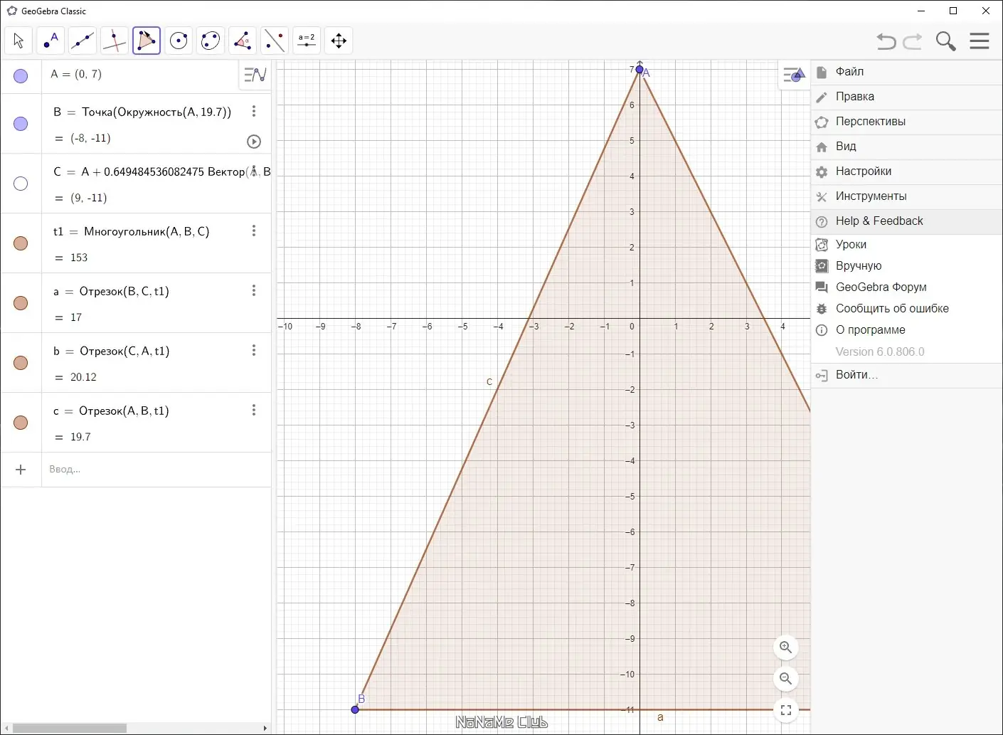This screenshot has width=1003, height=735.
Task: Open the algebra view style bar
Action: (255, 74)
